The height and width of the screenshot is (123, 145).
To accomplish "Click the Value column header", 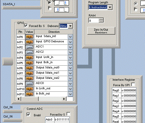I will click(29, 32).
